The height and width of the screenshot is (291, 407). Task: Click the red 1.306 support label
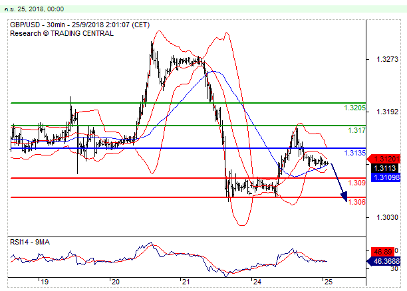(356, 202)
